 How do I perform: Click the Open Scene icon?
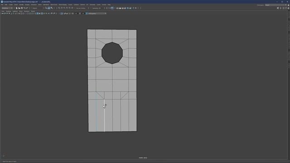(19, 8)
